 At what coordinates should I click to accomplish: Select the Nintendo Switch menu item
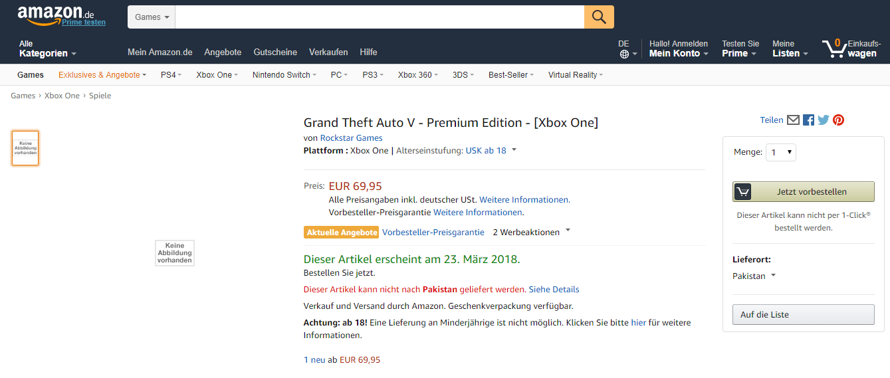pyautogui.click(x=284, y=75)
